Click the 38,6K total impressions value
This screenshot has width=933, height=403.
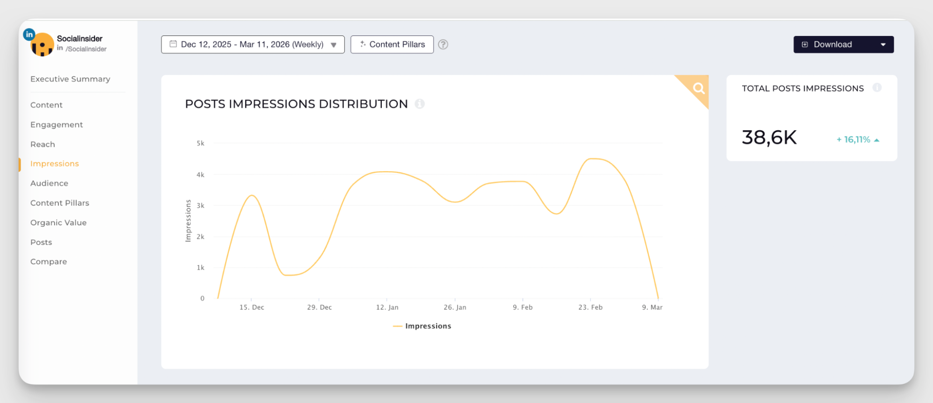click(769, 138)
